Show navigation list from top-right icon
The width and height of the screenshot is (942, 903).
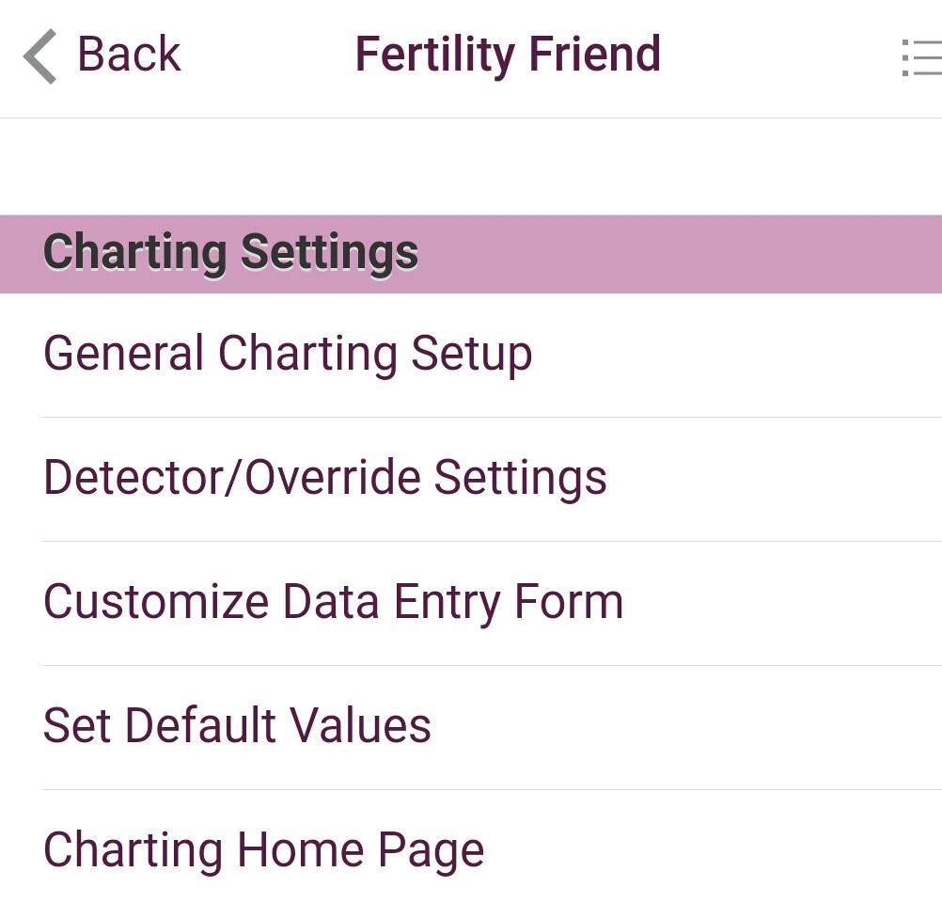click(x=920, y=57)
